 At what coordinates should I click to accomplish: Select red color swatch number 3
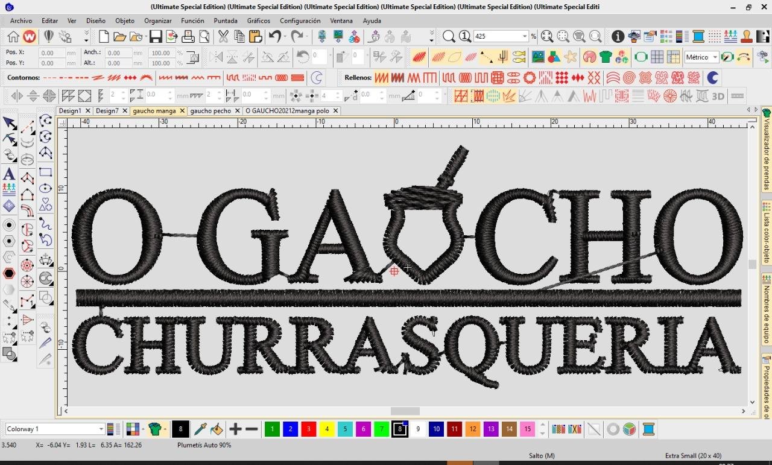click(x=308, y=429)
